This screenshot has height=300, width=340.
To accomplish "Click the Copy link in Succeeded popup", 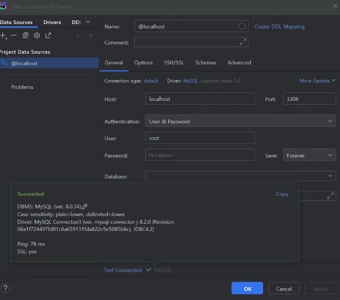I will (282, 194).
